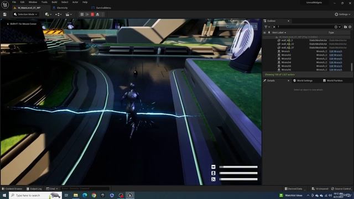Viewport: 354px width, 199px height.
Task: Select the wall_big_22 actor row
Action: click(x=306, y=44)
